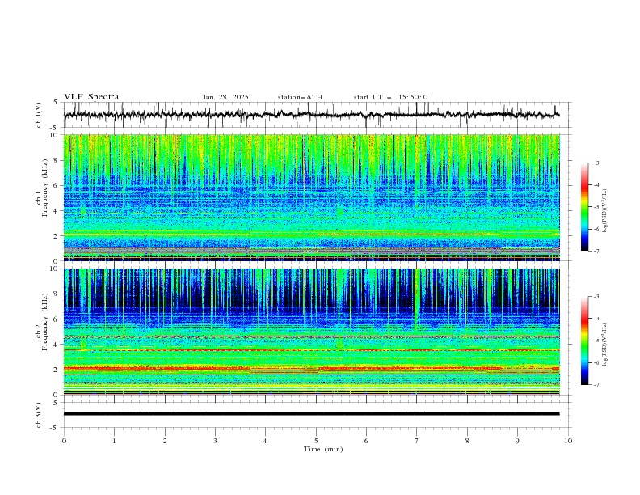Click tick label "3" on Time axis

[215, 441]
